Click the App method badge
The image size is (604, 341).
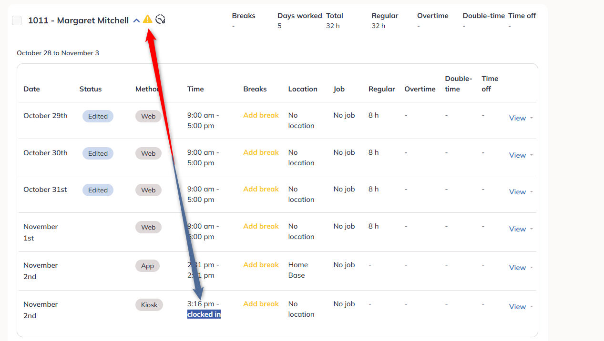coord(147,266)
